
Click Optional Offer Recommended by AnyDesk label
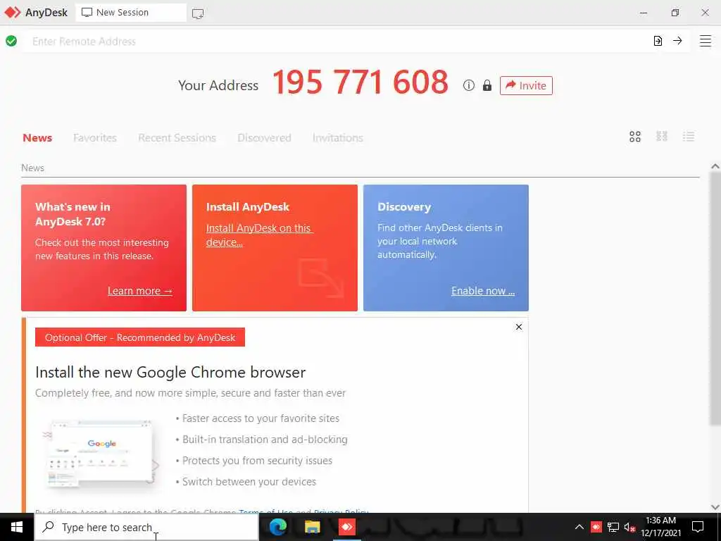[140, 337]
